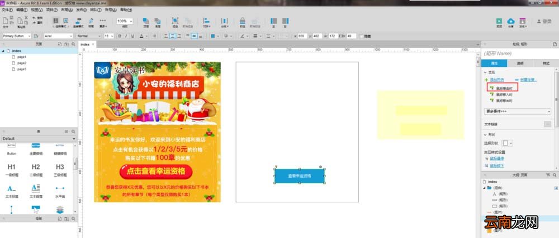
Task: Click the Preview (预览) play icon
Action: [499, 21]
